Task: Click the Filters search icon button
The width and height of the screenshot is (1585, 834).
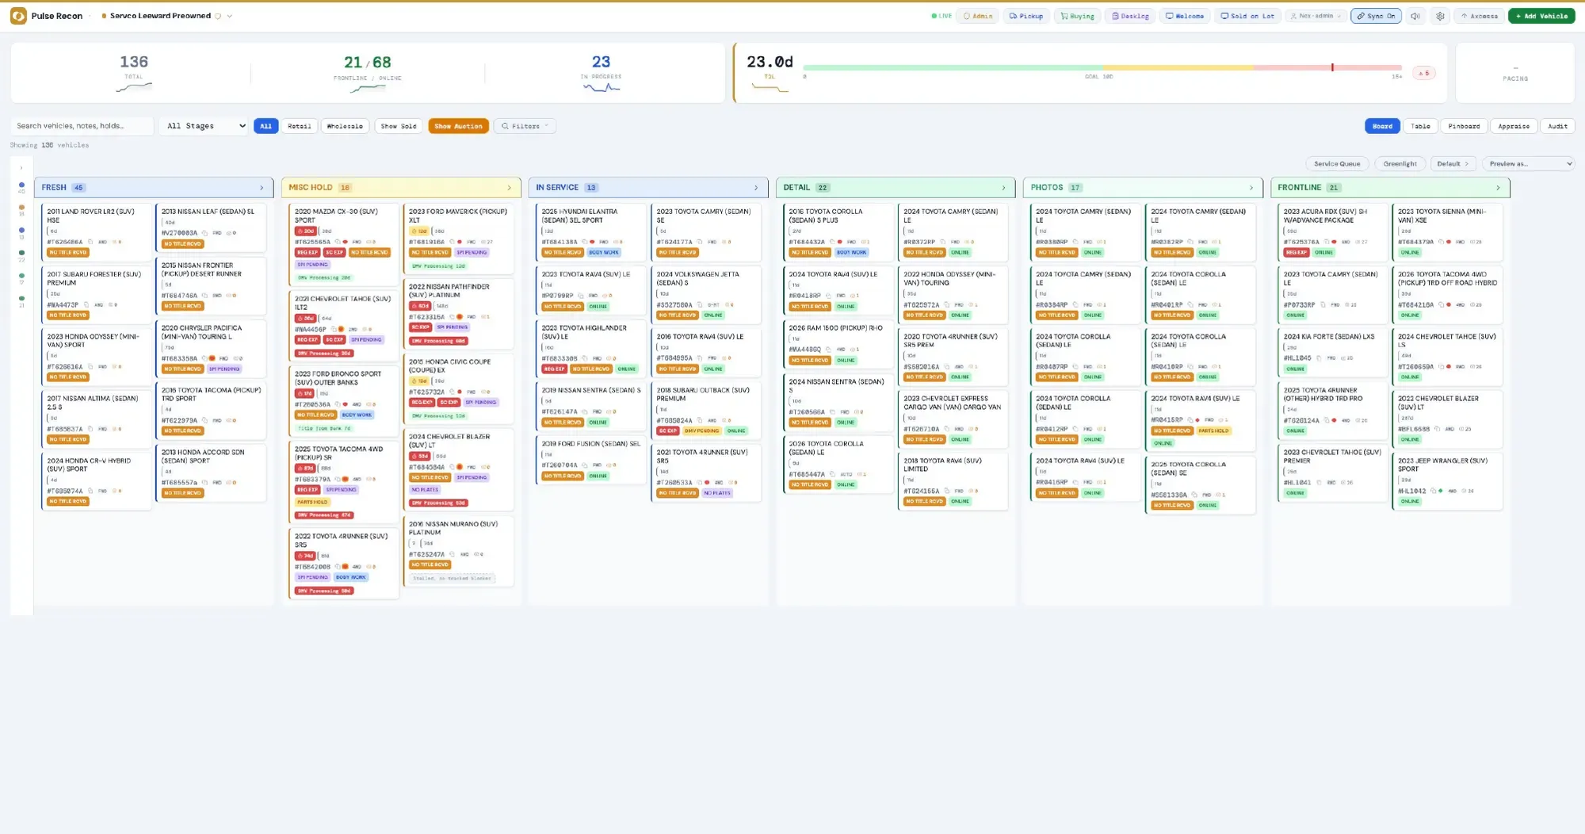Action: click(525, 126)
